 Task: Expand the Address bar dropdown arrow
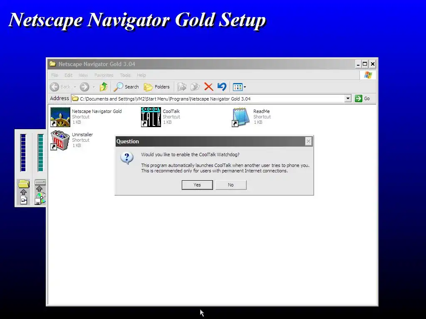tap(348, 98)
